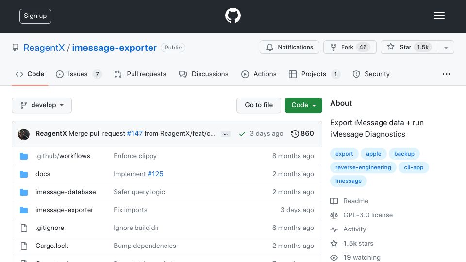Click the Readme book icon

click(x=334, y=201)
